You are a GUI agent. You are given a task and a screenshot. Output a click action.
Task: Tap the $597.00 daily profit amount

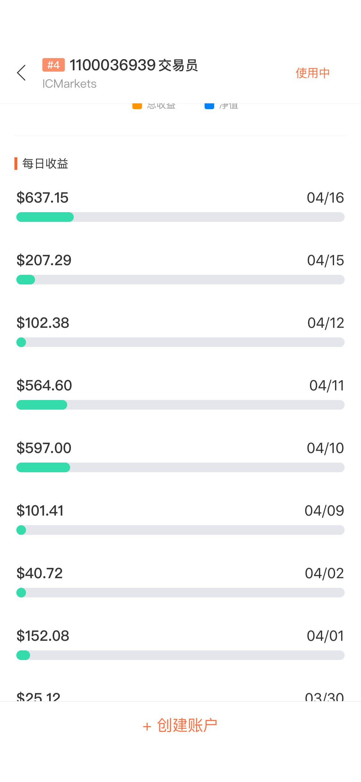[44, 448]
